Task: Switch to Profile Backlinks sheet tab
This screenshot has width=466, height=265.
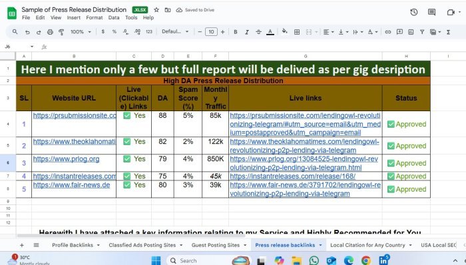Action: [73, 245]
